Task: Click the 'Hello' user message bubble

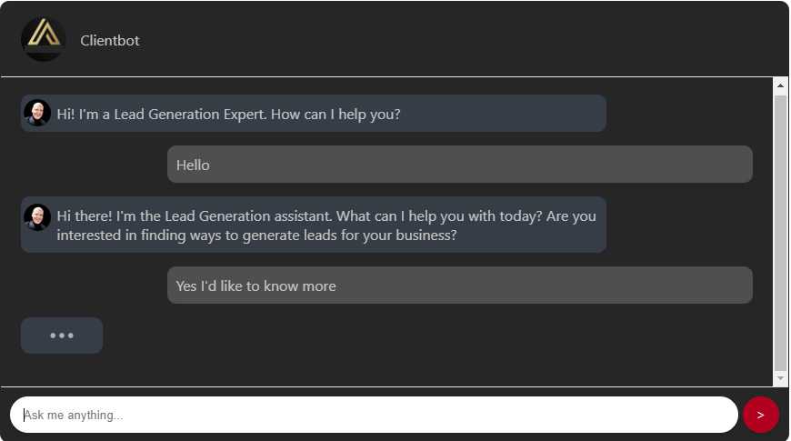Action: coord(459,165)
